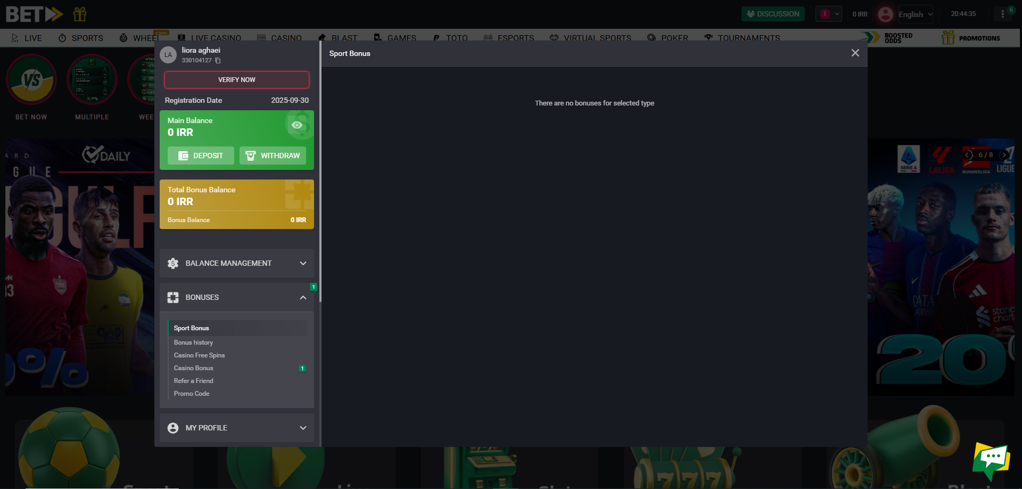Viewport: 1022px width, 489px height.
Task: Go to previous banner slide arrow
Action: (x=968, y=155)
